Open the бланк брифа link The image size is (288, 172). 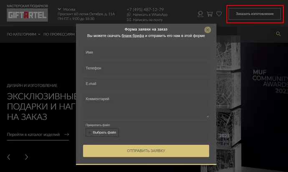(133, 36)
